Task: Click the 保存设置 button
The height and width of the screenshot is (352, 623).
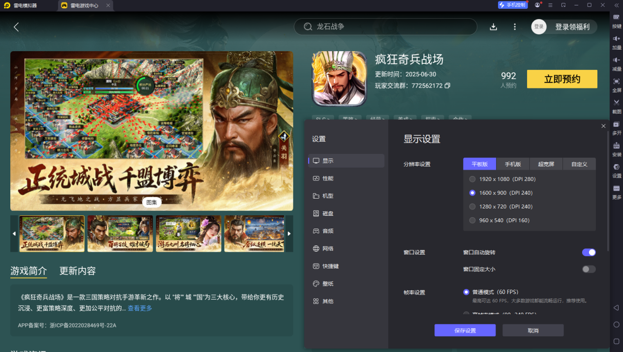Action: coord(465,330)
